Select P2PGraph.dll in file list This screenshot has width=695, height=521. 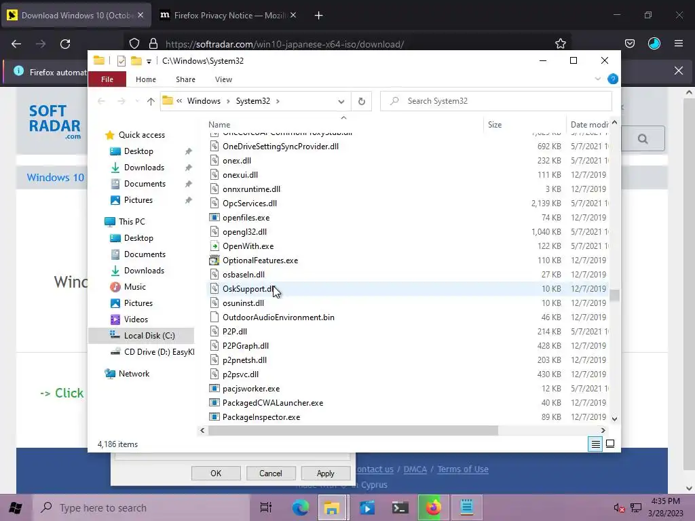tap(246, 345)
